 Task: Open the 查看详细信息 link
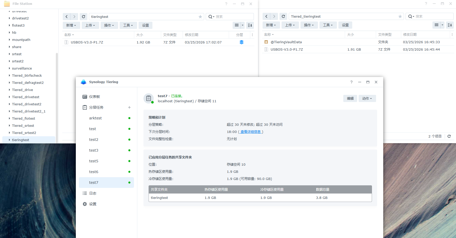(x=251, y=132)
